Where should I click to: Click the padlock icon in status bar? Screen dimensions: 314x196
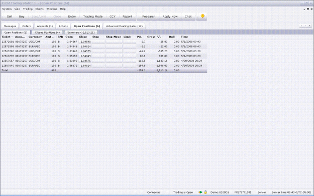[x=205, y=192]
